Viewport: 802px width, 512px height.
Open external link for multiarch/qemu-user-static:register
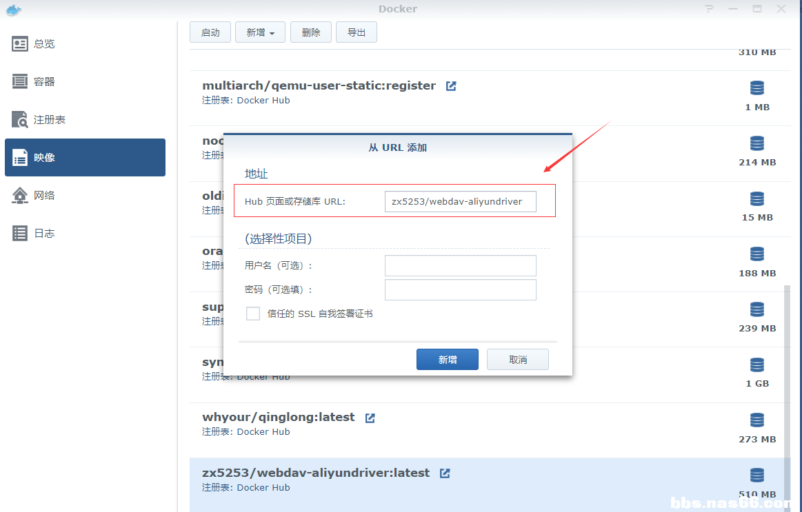point(450,86)
